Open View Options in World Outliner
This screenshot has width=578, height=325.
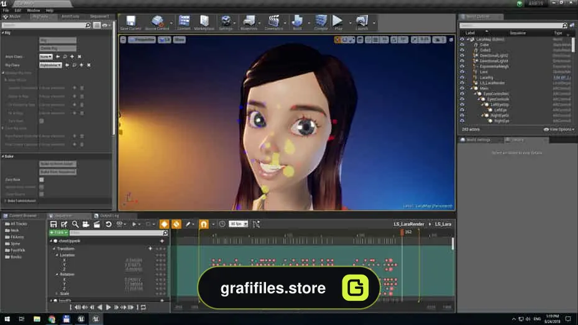(x=559, y=129)
